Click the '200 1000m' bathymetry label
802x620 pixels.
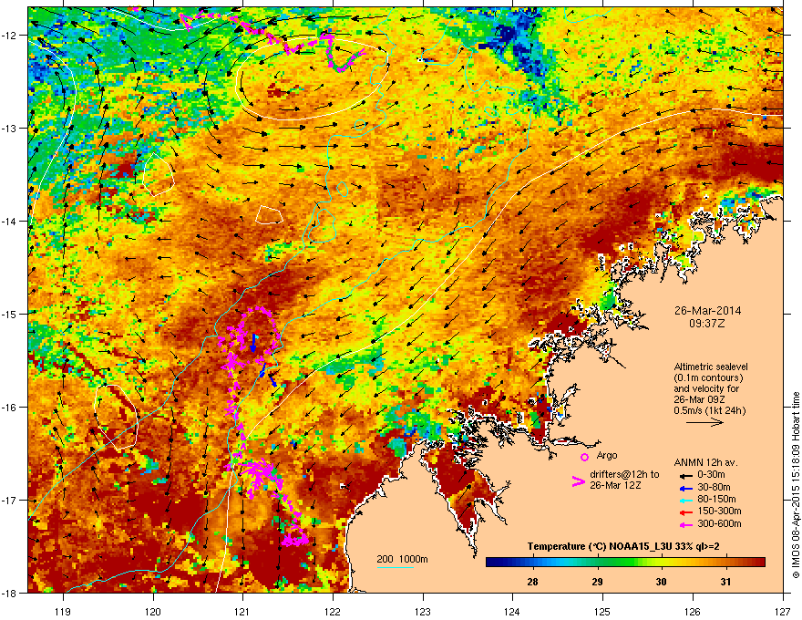402,559
